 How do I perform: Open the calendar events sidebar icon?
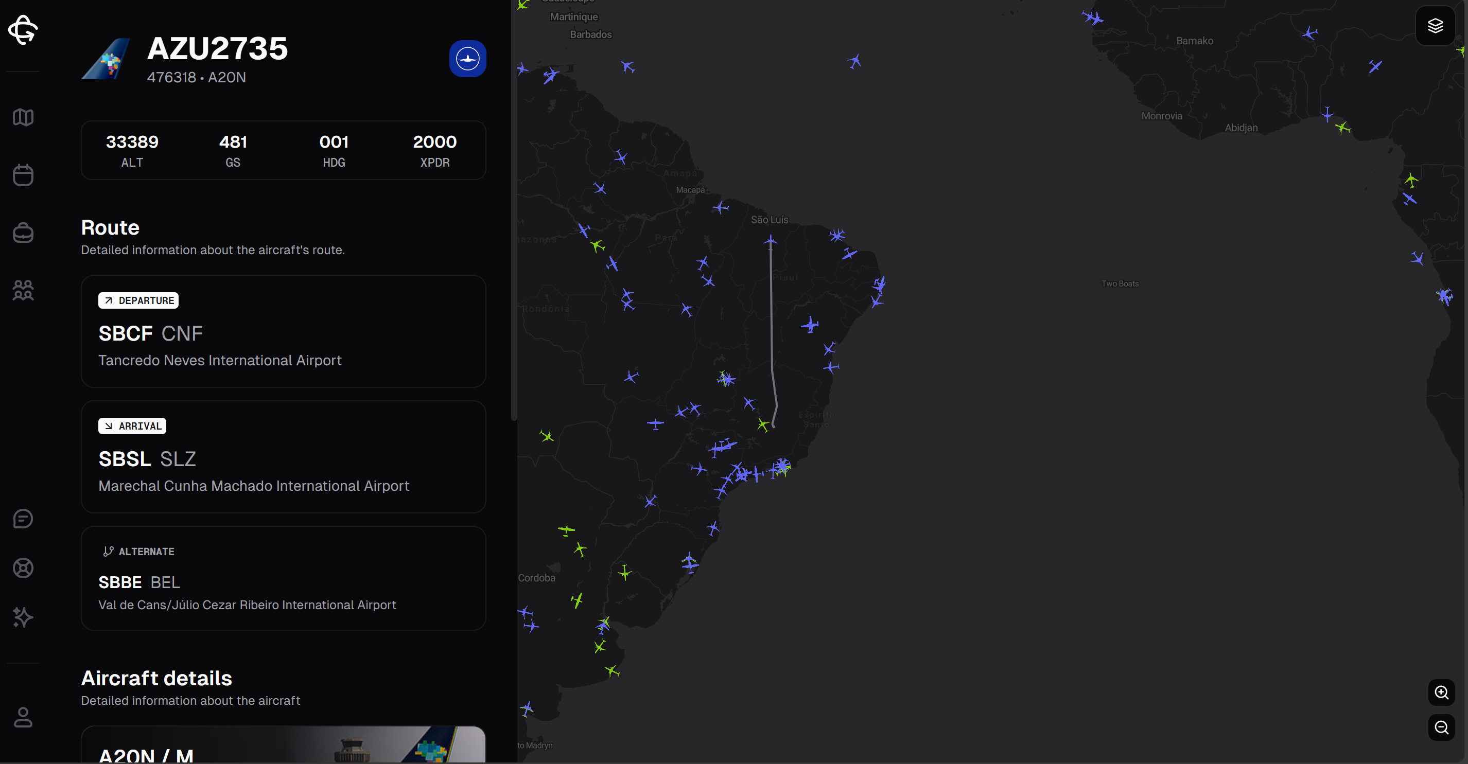[23, 174]
